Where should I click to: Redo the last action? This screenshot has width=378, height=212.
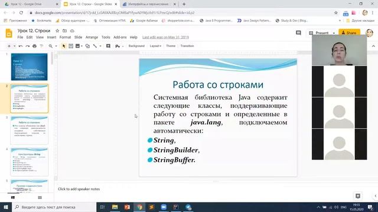pos(28,46)
